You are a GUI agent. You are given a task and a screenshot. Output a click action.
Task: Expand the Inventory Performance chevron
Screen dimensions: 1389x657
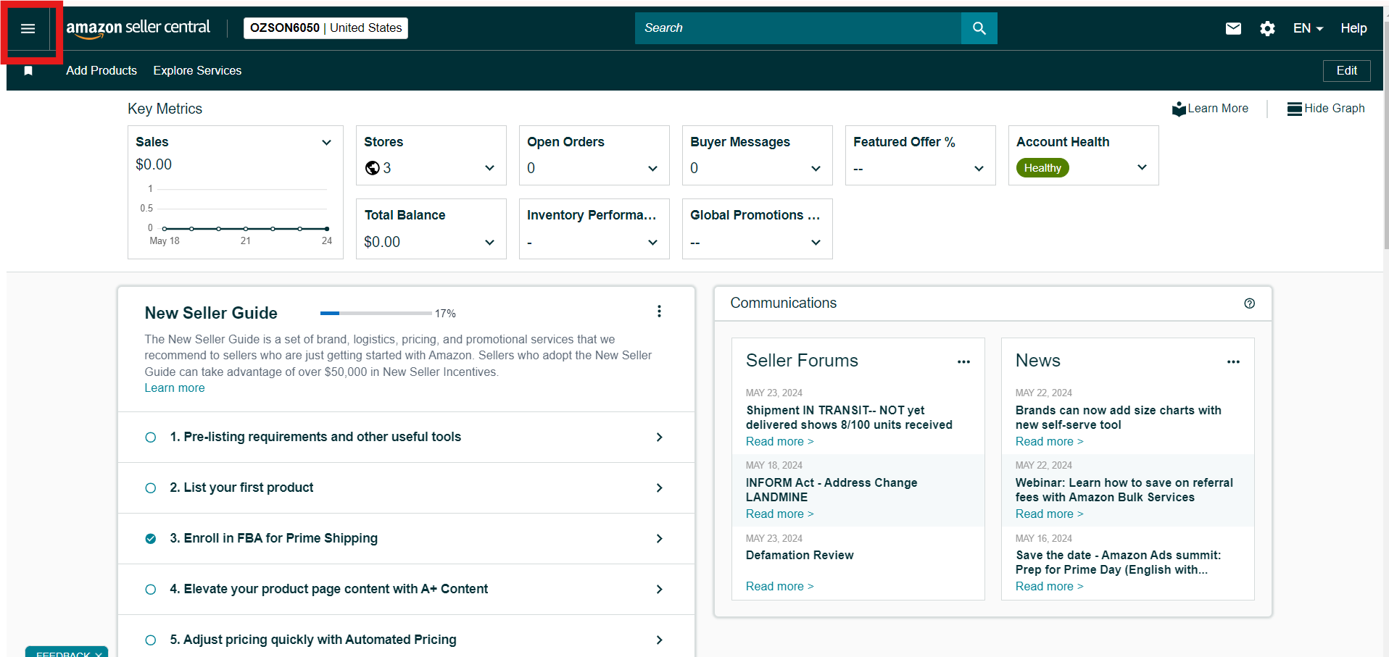(x=652, y=243)
